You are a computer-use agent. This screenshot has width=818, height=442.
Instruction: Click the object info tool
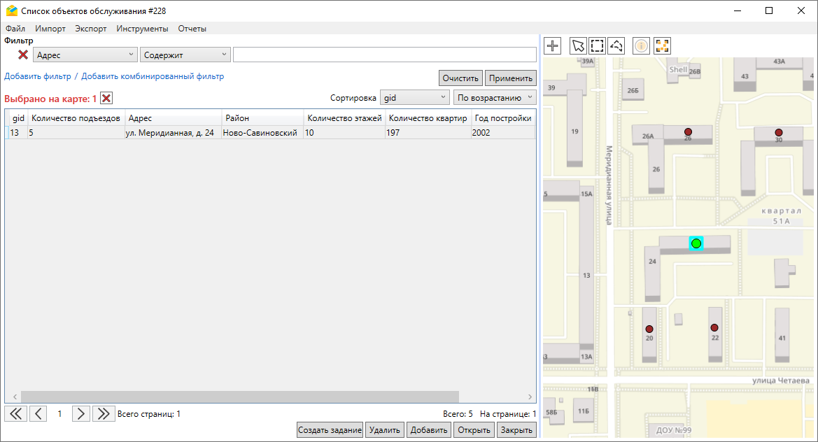tap(641, 46)
